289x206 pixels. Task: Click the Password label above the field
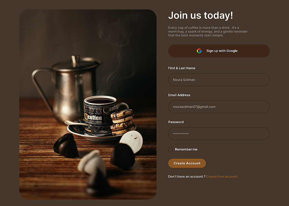click(176, 122)
